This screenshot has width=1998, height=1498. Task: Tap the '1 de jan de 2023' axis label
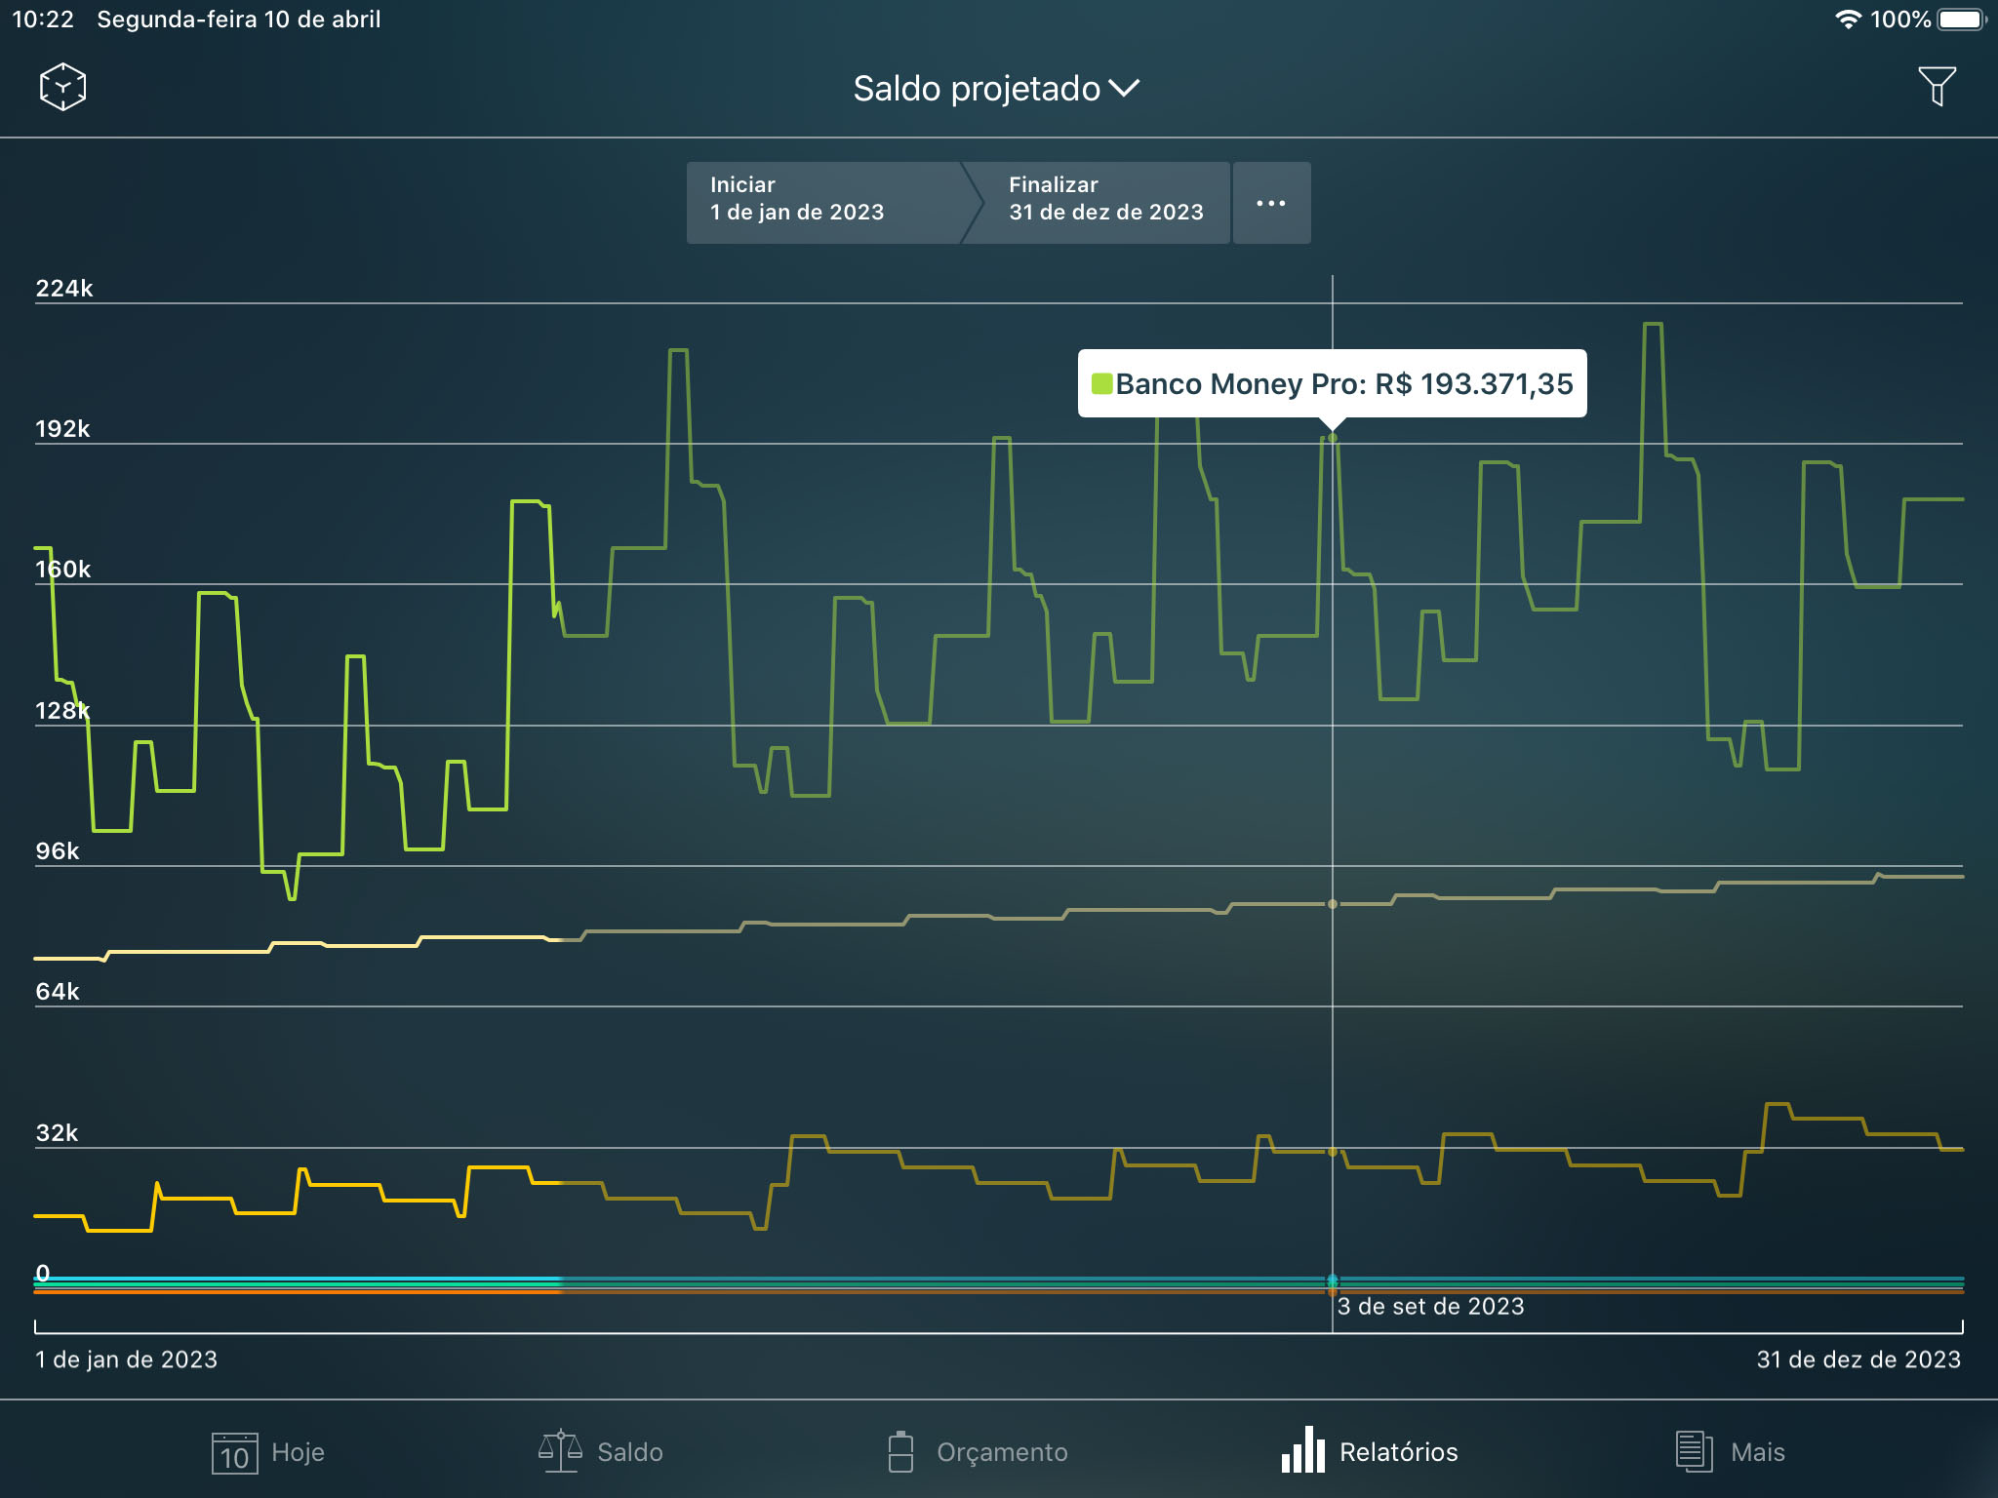tap(126, 1360)
